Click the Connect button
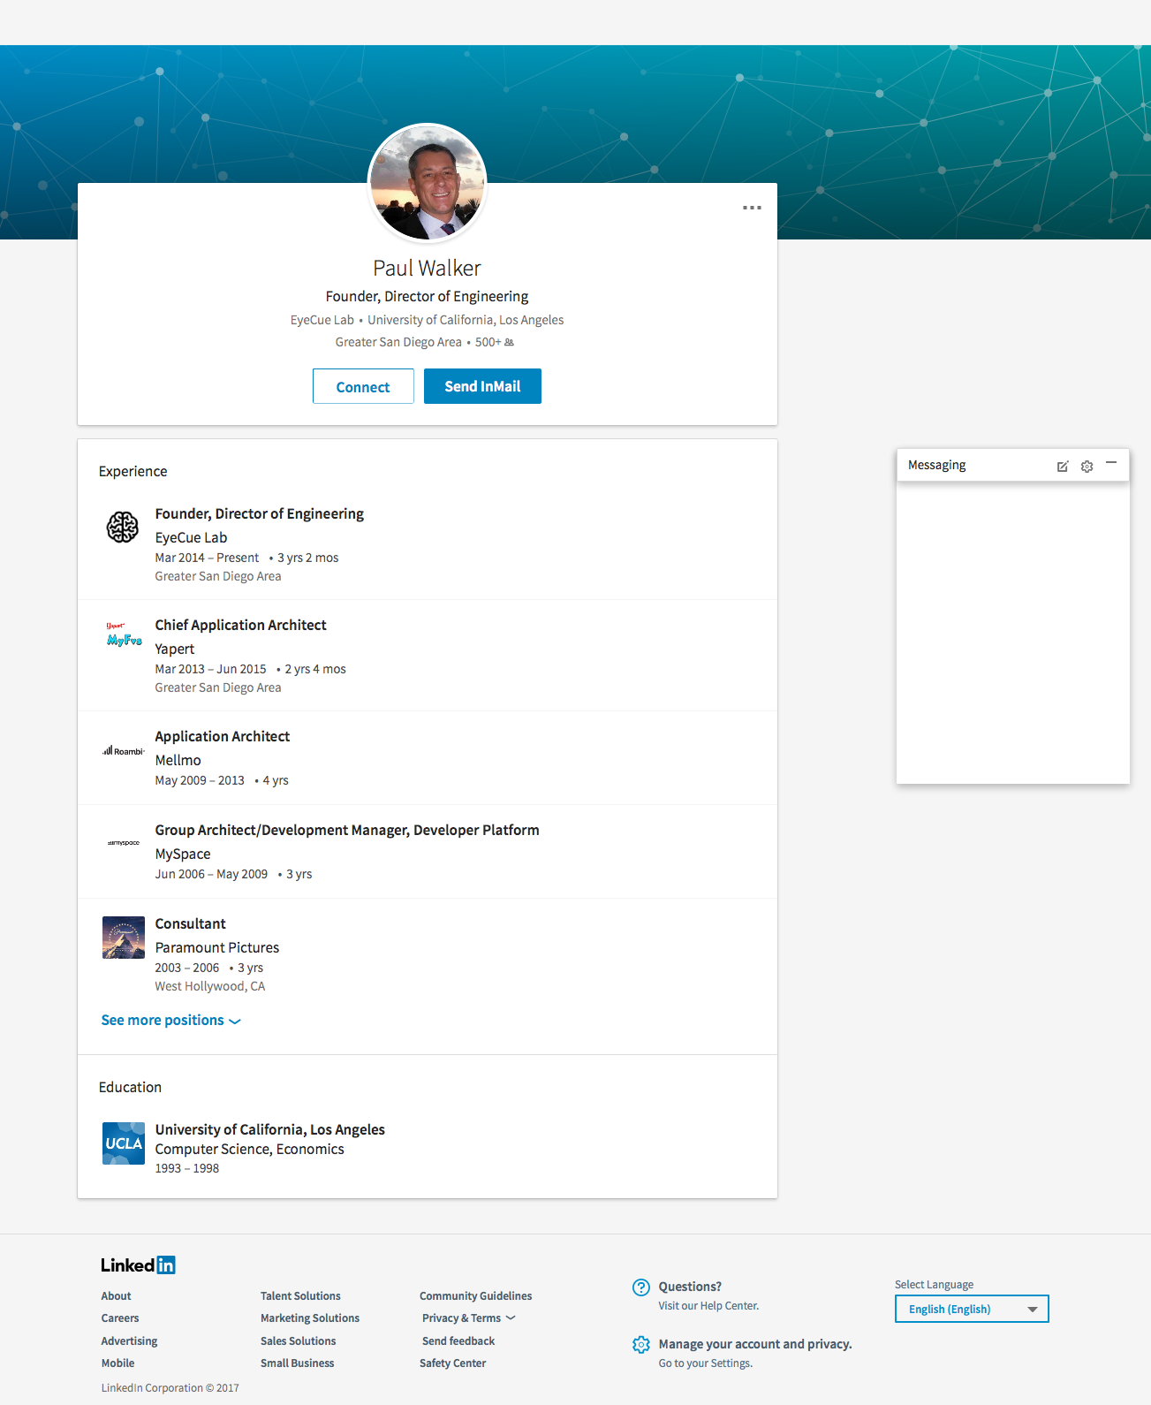The image size is (1151, 1405). click(x=363, y=386)
